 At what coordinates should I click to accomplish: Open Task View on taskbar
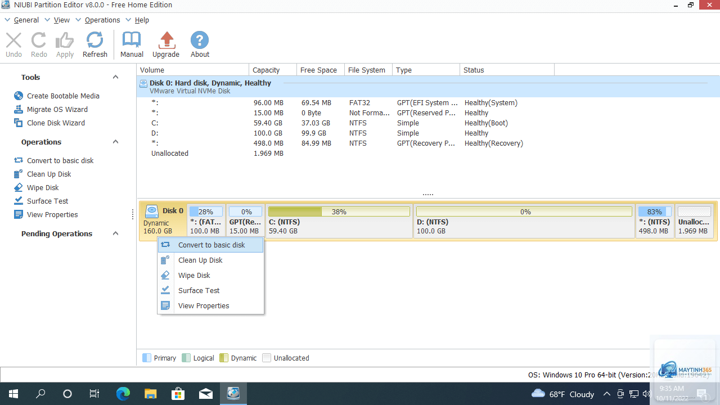point(94,394)
